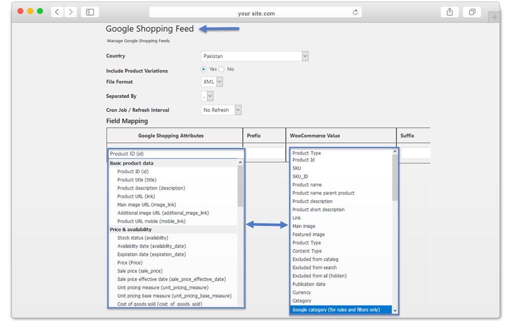Select Excluded from all (hidden) value
512x321 pixels.
[x=319, y=276]
